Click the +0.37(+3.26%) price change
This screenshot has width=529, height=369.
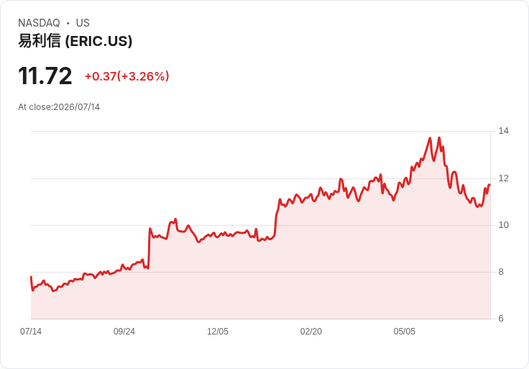click(126, 76)
